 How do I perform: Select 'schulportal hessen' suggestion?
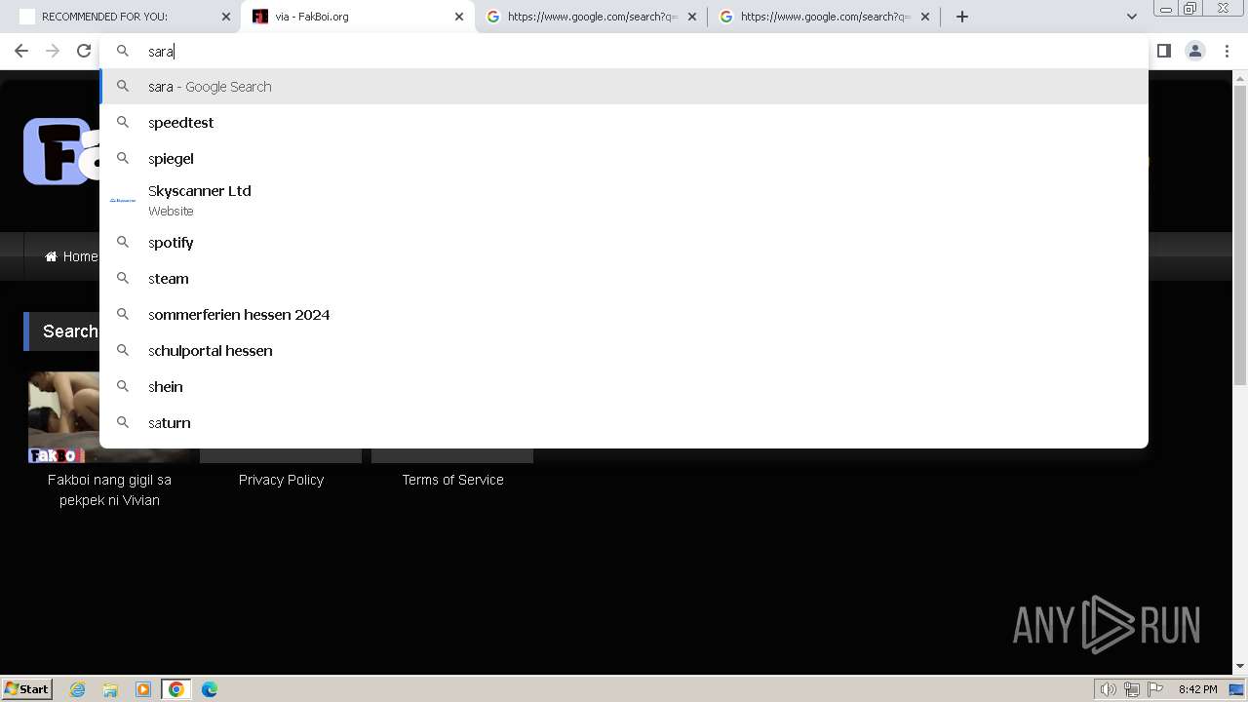tap(624, 351)
